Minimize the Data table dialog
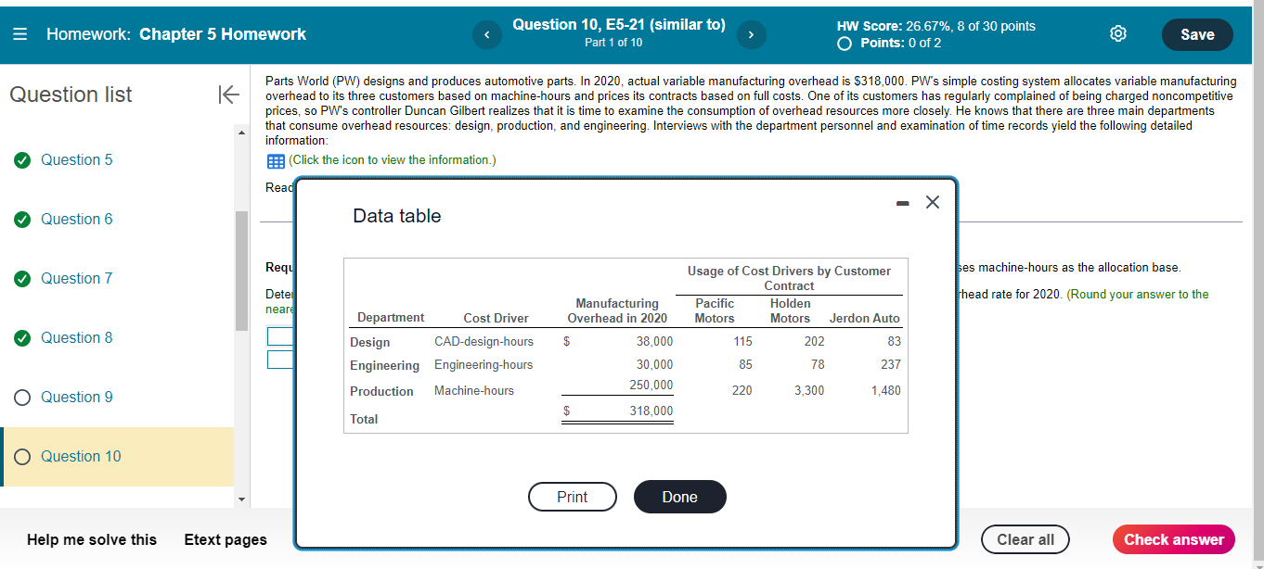 (x=904, y=202)
